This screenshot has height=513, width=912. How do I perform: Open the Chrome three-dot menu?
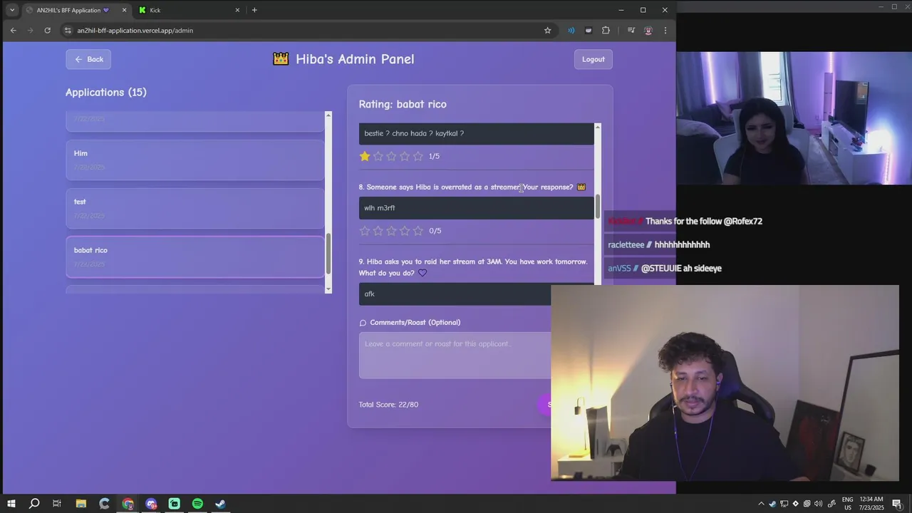(665, 30)
